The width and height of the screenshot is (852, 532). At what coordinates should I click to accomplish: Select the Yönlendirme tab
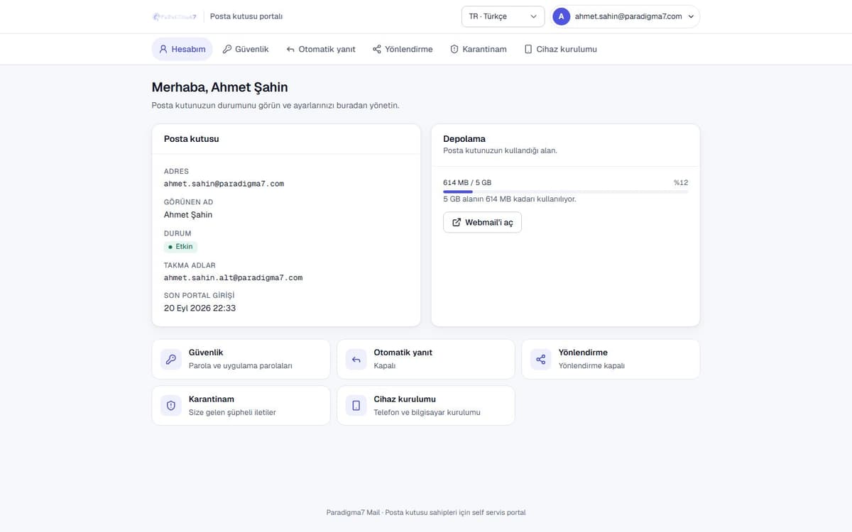[x=403, y=50]
